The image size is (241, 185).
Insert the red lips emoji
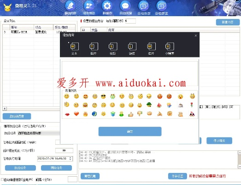tap(67, 114)
